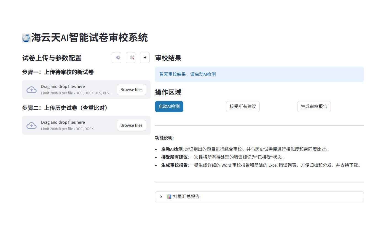Open the hammer and wrench tools button
Viewport: 386px width, 248px height.
(131, 58)
